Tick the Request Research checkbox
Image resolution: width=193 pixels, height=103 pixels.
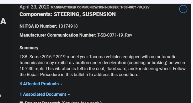coord(21,102)
